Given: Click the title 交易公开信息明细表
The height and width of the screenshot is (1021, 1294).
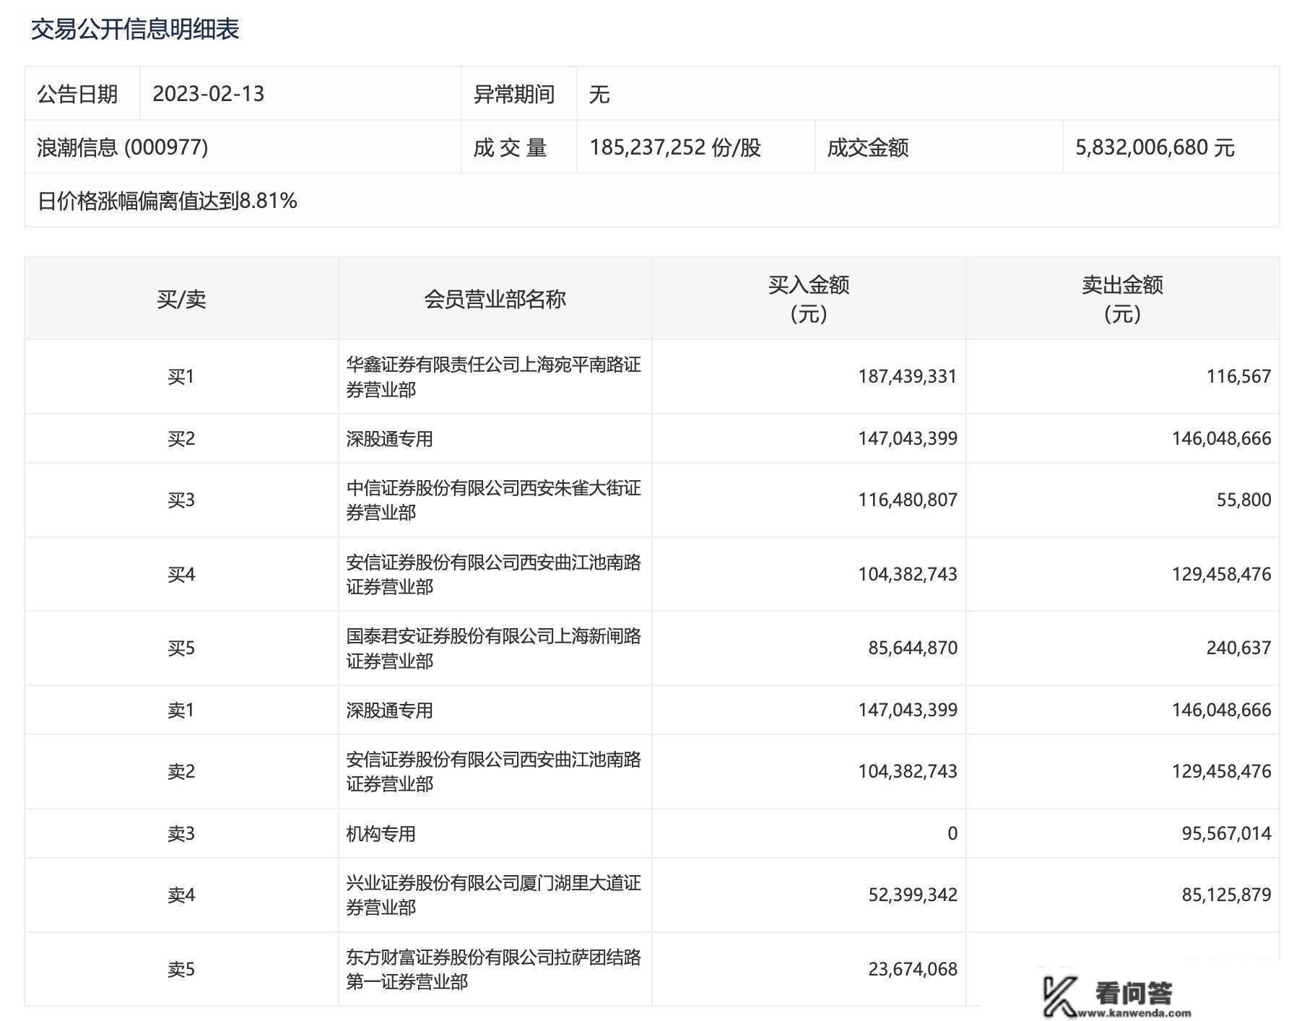Looking at the screenshot, I should point(135,29).
